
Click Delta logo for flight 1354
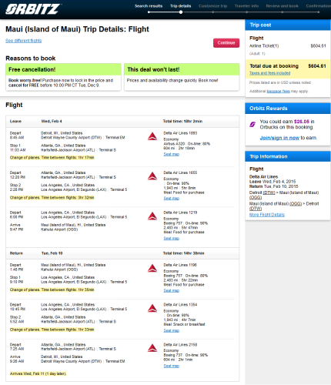(x=152, y=308)
